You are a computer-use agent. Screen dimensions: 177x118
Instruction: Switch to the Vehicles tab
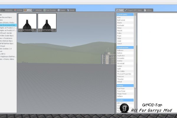pos(37,10)
